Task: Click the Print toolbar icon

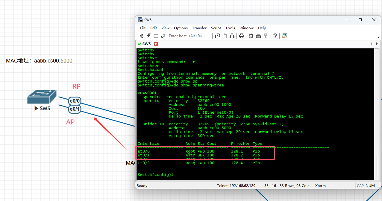Action: click(x=241, y=36)
